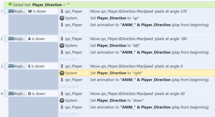Click the globe icon beside Global text Player_Direction
Screen dimensions: 215x117
10,4
